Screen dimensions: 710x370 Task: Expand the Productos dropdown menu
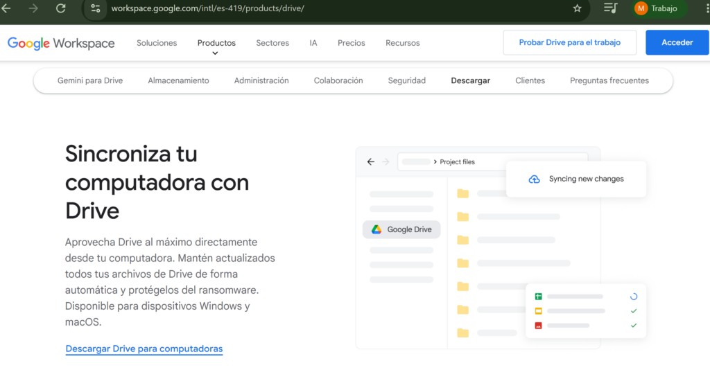pyautogui.click(x=216, y=44)
